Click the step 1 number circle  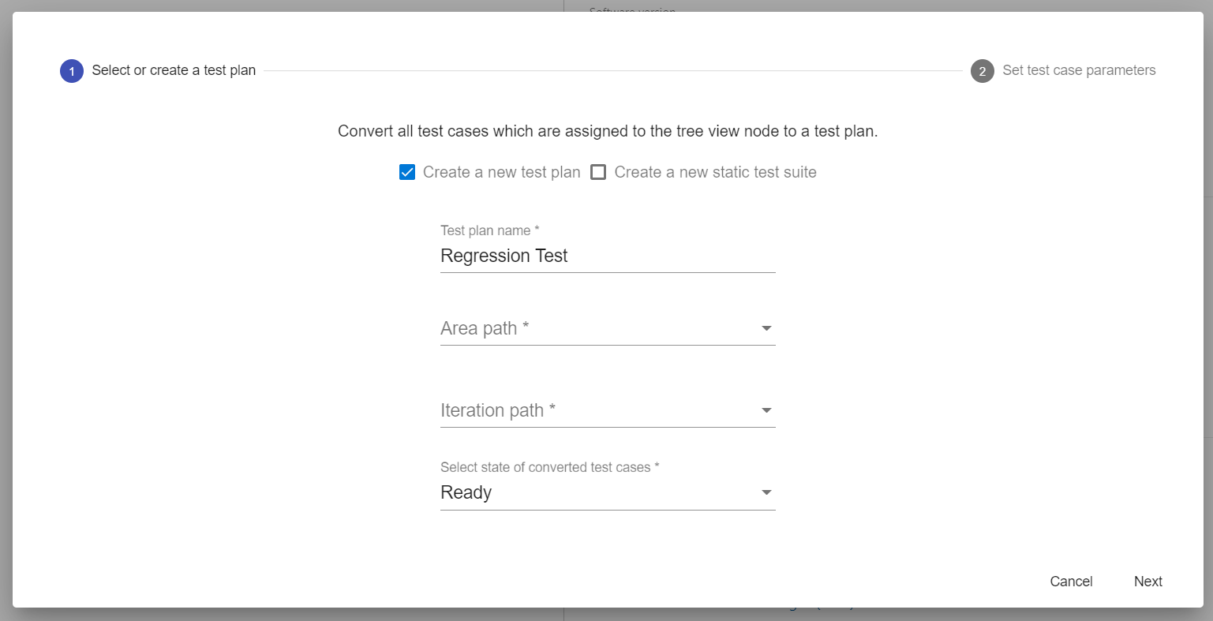(x=72, y=71)
